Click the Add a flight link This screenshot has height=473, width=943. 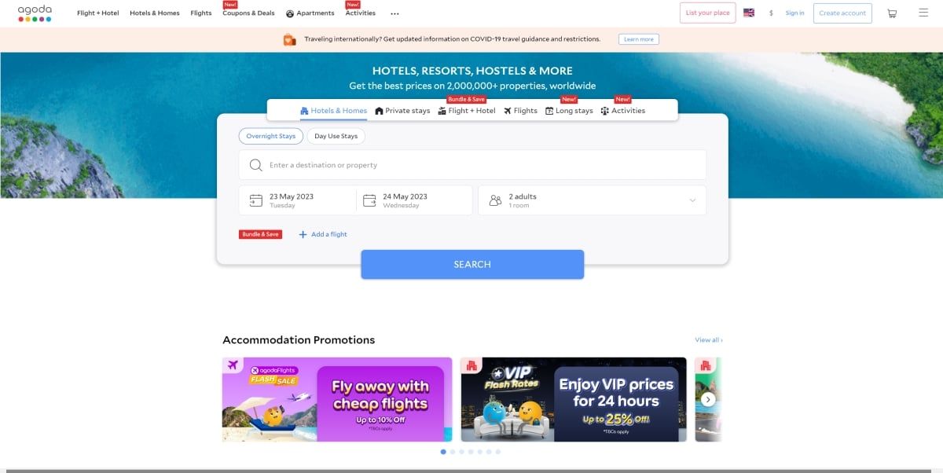tap(323, 234)
